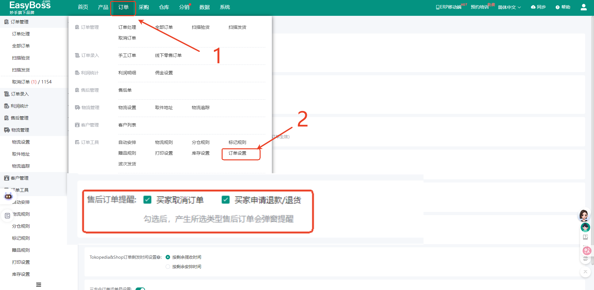Uncheck the 买家申请退款/退货 checkbox
This screenshot has height=290, width=594.
click(225, 200)
